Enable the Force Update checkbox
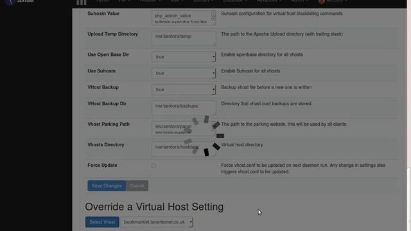 (153, 166)
